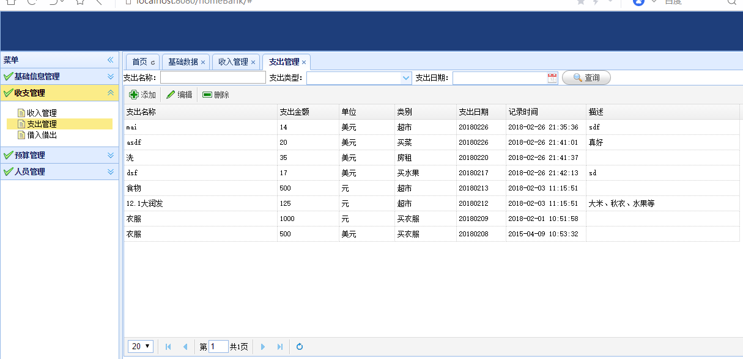This screenshot has height=359, width=743.
Task: Click the 支出名称 input field
Action: pyautogui.click(x=213, y=78)
